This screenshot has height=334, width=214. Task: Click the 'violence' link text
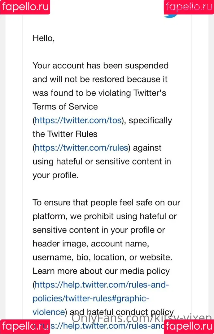click(x=49, y=312)
